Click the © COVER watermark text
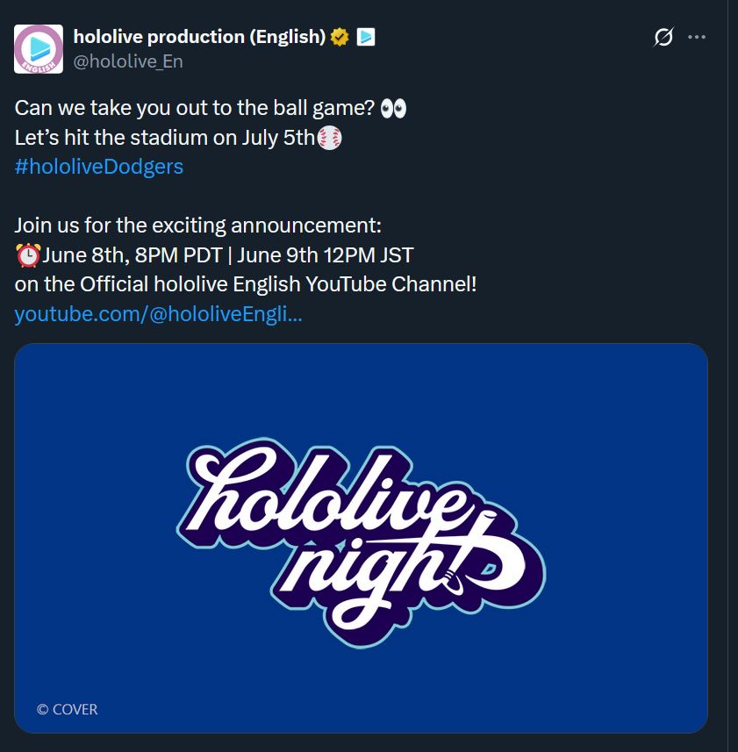738x752 pixels. click(x=68, y=709)
